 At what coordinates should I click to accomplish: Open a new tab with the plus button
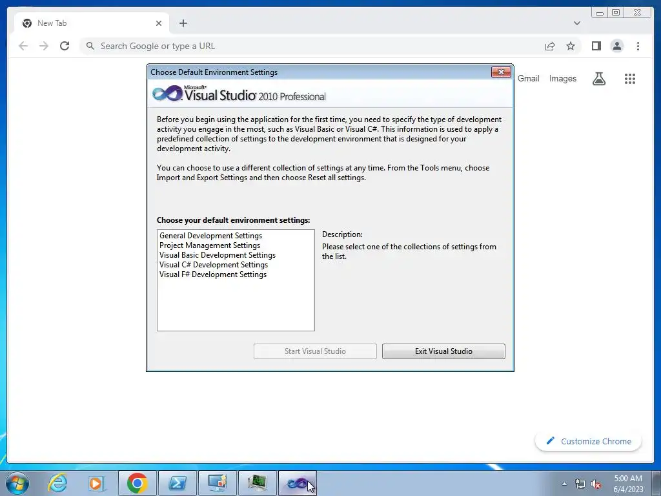[x=183, y=23]
